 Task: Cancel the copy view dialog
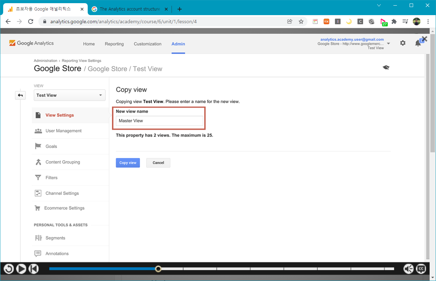click(x=158, y=163)
